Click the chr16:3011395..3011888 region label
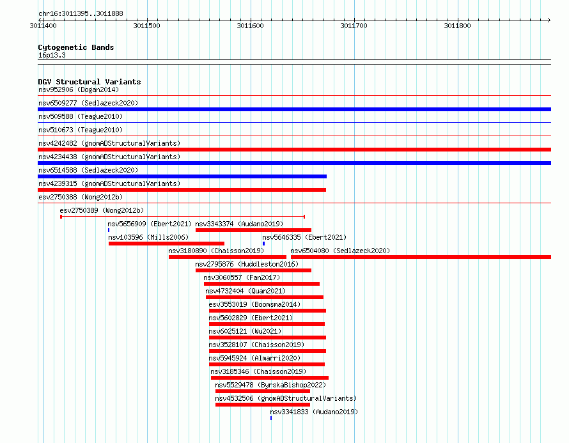Image resolution: width=569 pixels, height=443 pixels. (81, 13)
